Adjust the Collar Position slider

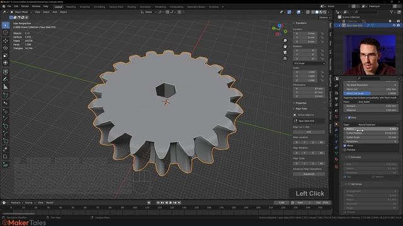tap(371, 133)
